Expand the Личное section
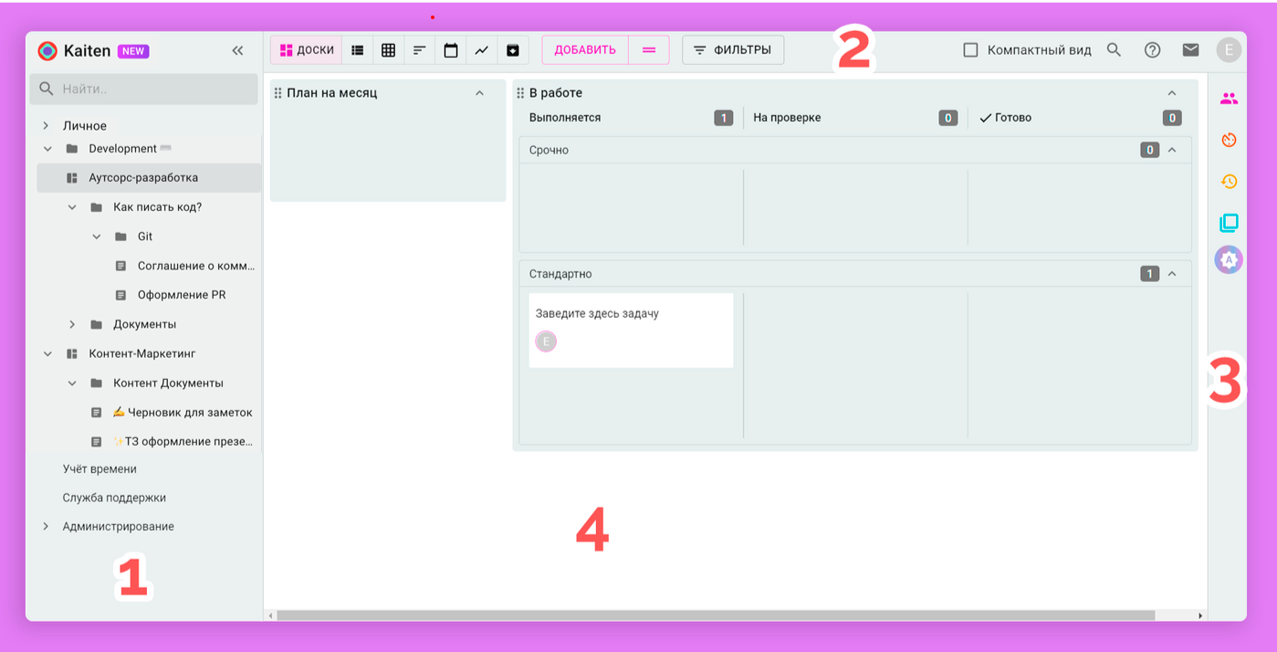Screen dimensions: 1277x652 click(x=46, y=126)
